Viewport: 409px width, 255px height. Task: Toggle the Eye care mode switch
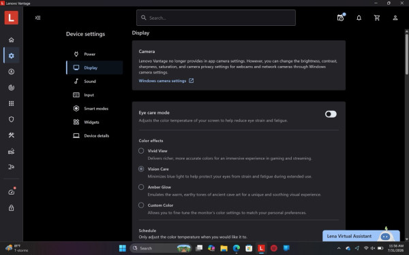pos(331,114)
